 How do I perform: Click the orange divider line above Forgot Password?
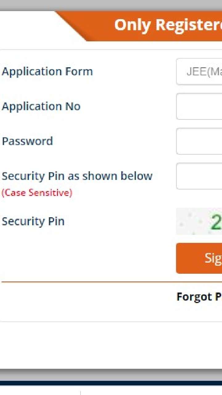pyautogui.click(x=111, y=282)
